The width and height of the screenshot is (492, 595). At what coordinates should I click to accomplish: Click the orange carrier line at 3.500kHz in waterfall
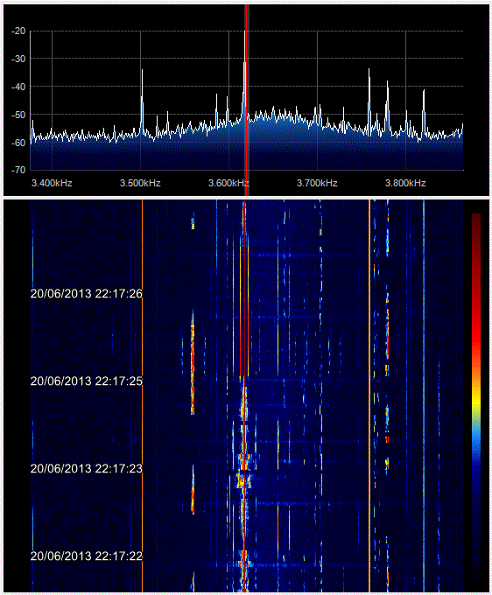coord(142,395)
